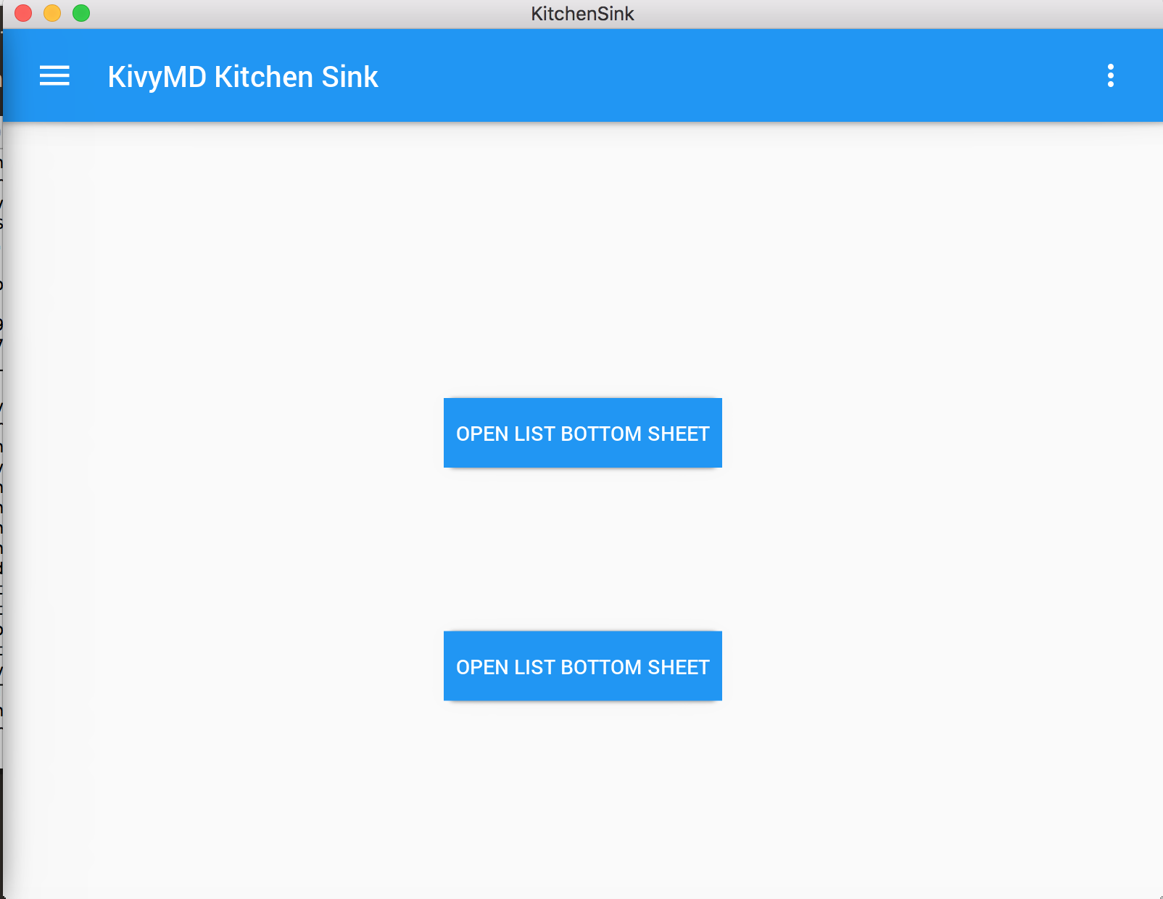Viewport: 1163px width, 899px height.
Task: Close the KitchenSink window with red button
Action: tap(23, 13)
